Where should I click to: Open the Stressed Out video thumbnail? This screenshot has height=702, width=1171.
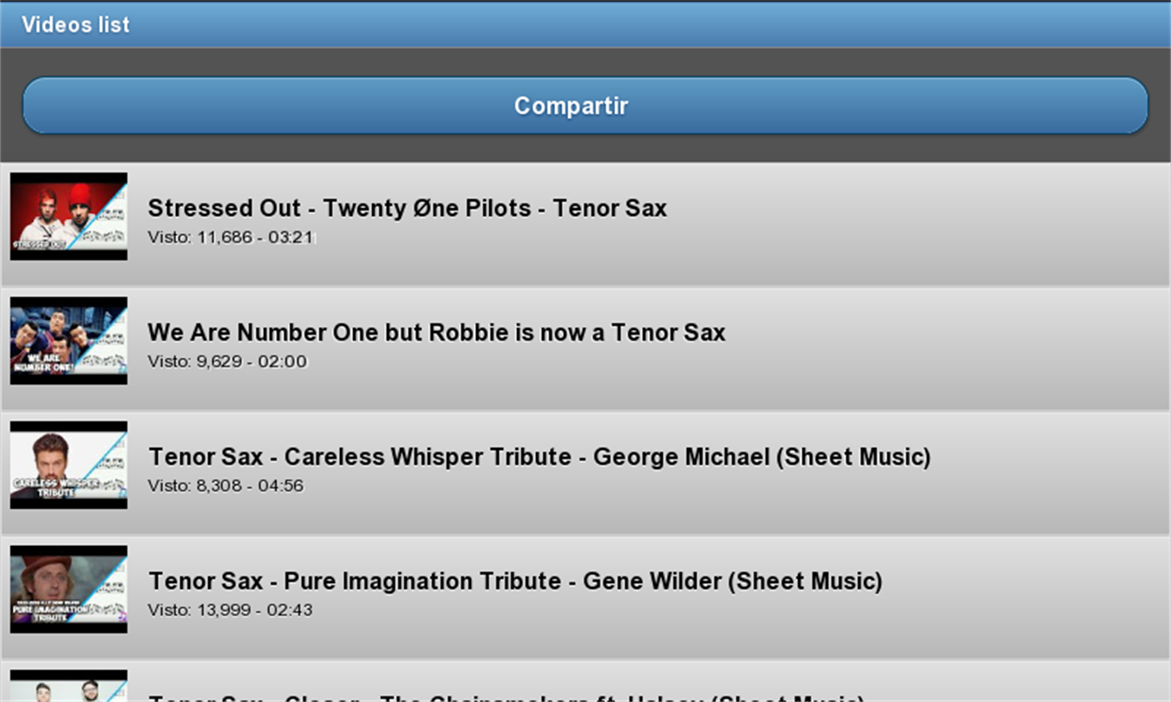coord(69,216)
